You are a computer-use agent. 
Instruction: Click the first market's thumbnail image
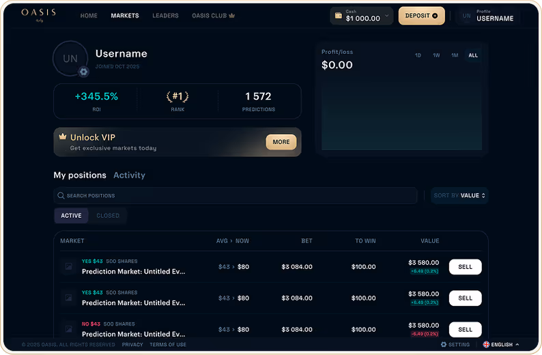click(69, 267)
